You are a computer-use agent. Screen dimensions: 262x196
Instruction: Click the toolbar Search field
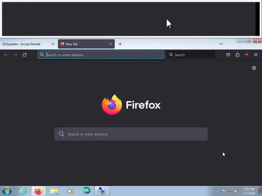coord(191,55)
